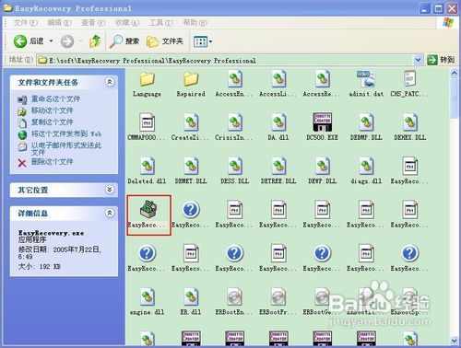This screenshot has height=348, width=461.
Task: Select the AccessLi file icon
Action: pyautogui.click(x=278, y=79)
